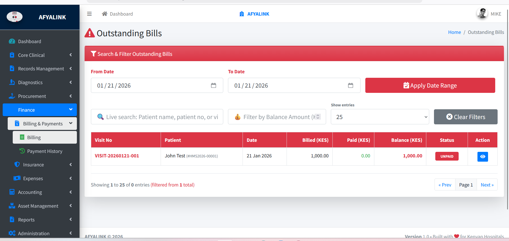
Task: Click the Mike user avatar
Action: (x=482, y=13)
